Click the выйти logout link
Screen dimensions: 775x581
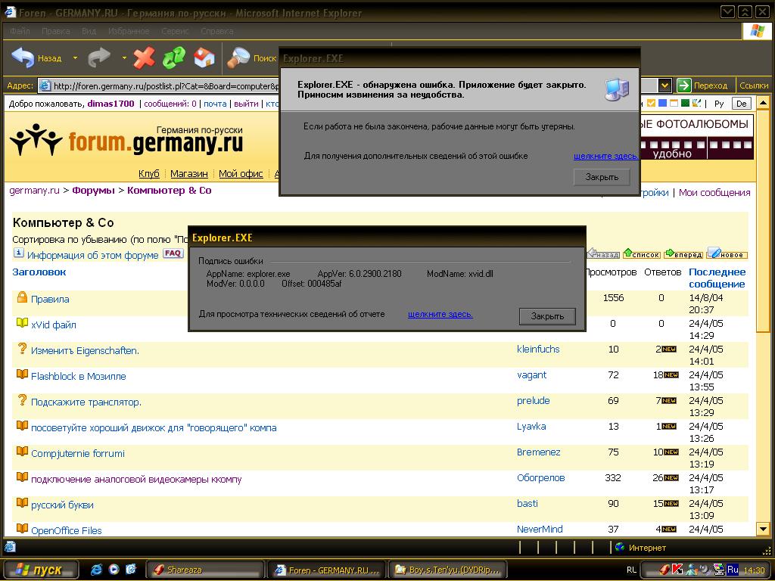pos(246,103)
